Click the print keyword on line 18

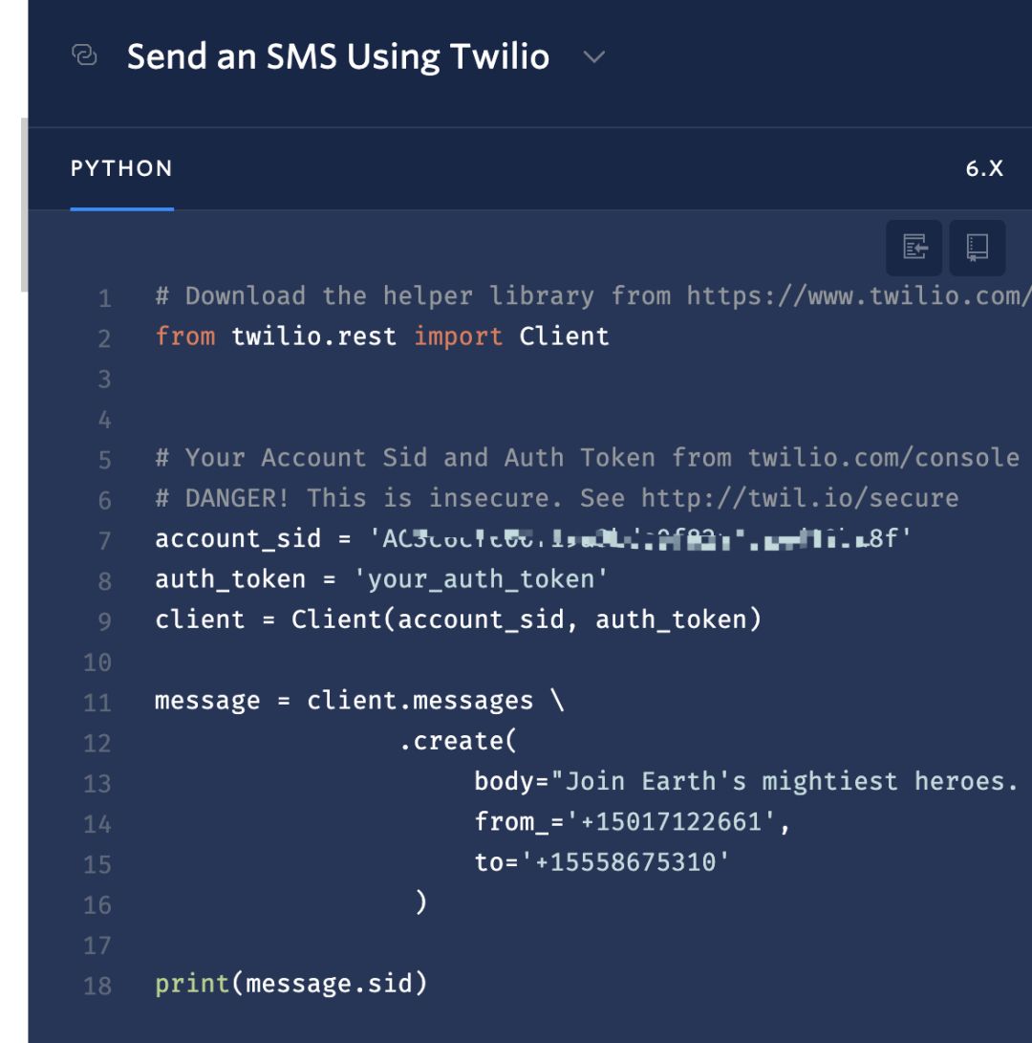[x=192, y=984]
